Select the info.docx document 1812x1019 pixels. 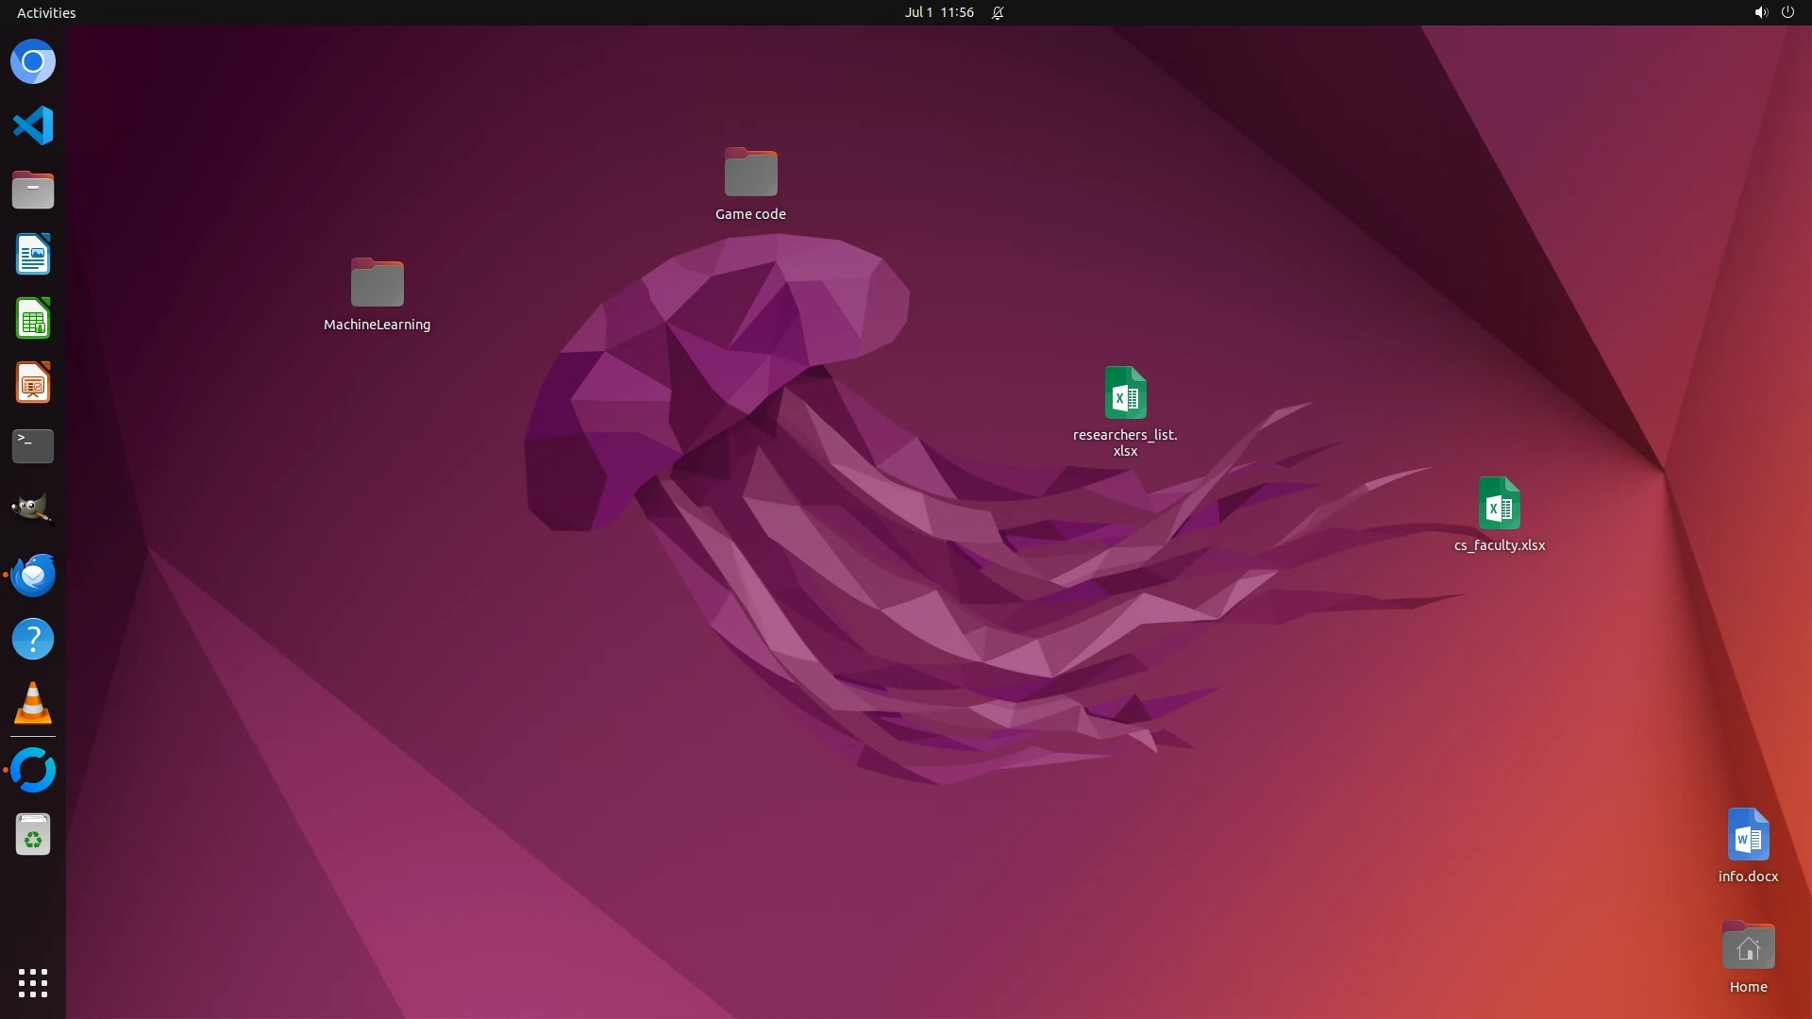tap(1748, 836)
